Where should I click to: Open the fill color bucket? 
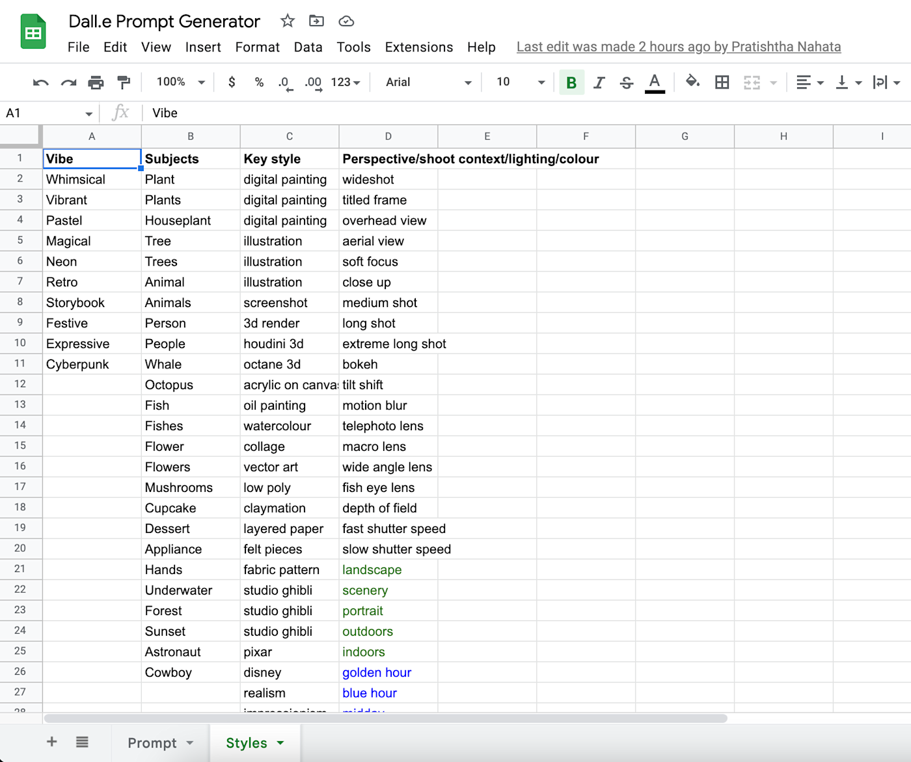pyautogui.click(x=692, y=82)
